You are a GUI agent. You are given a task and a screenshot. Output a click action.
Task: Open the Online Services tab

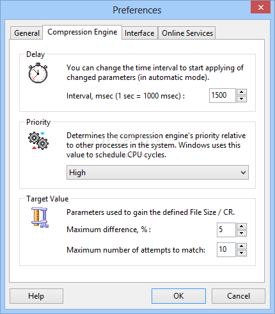tap(187, 33)
